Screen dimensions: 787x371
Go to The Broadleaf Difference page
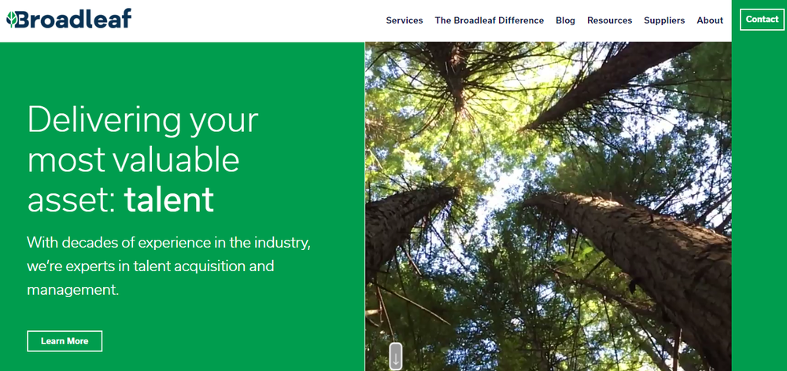click(x=489, y=20)
